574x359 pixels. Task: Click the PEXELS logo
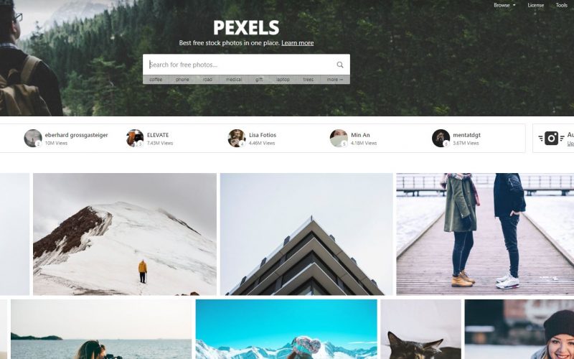tap(246, 28)
